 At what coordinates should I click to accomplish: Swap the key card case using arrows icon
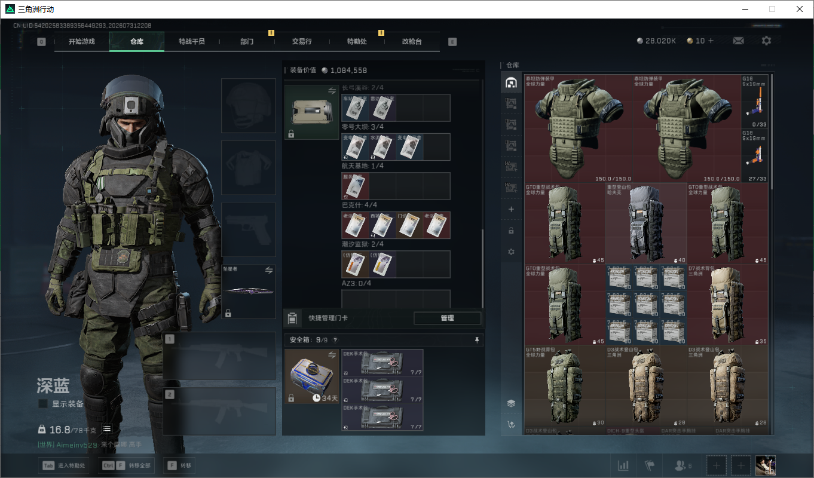[x=332, y=91]
